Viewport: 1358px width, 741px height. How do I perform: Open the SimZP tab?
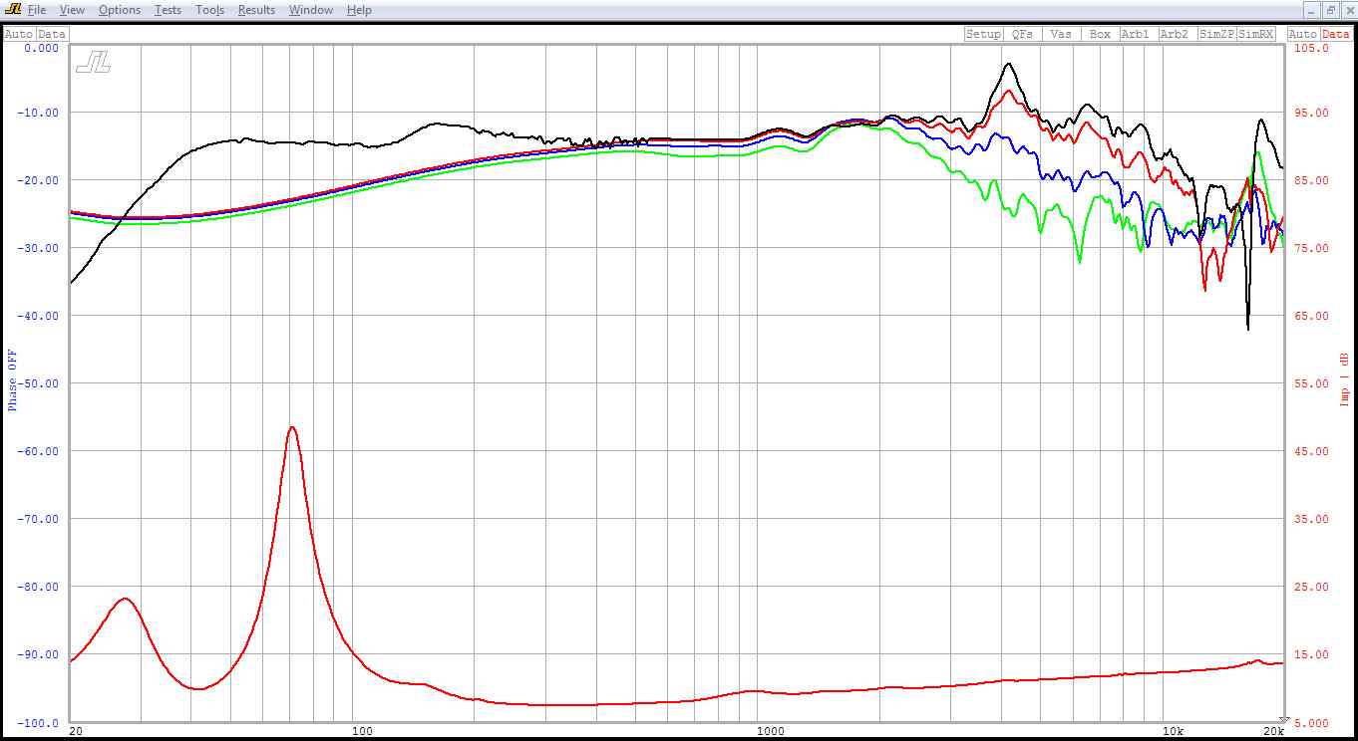point(1216,34)
